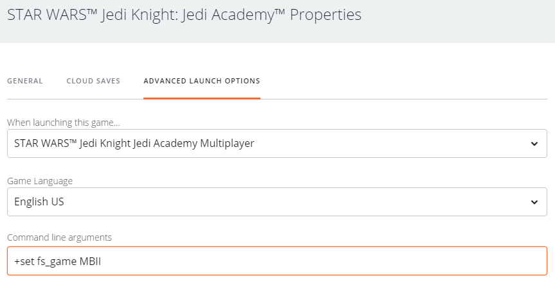This screenshot has width=555, height=283.
Task: Click the "+set" text starting the arguments
Action: [x=25, y=261]
